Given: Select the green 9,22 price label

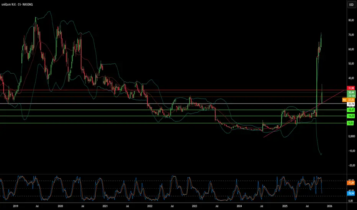Looking at the screenshot, I should 351,123.
